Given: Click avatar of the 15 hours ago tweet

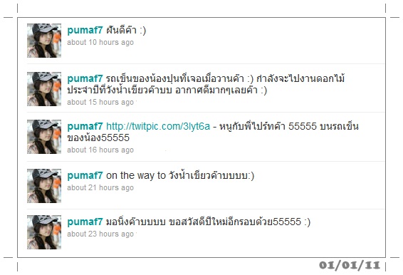Looking at the screenshot, I should tap(44, 89).
